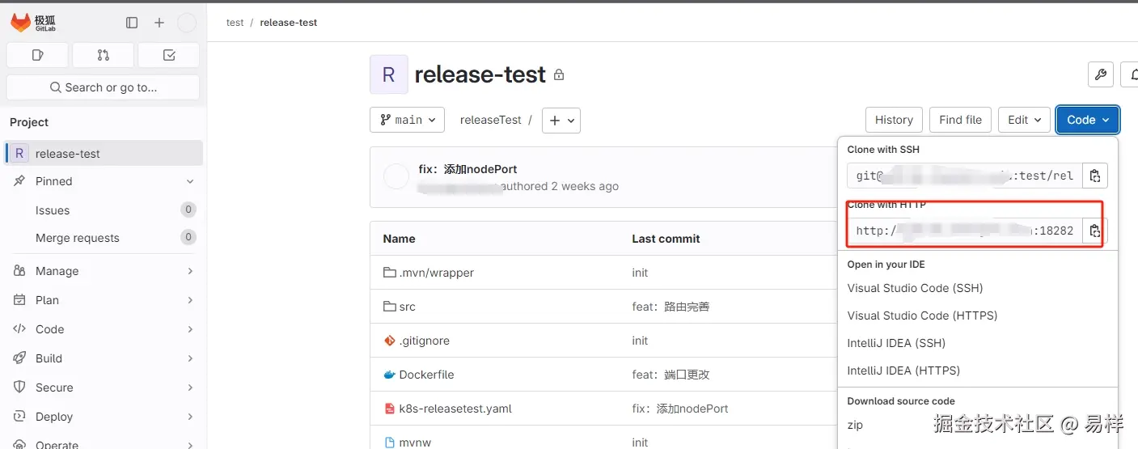Viewport: 1138px width, 449px height.
Task: Click the src folder icon
Action: coord(389,307)
